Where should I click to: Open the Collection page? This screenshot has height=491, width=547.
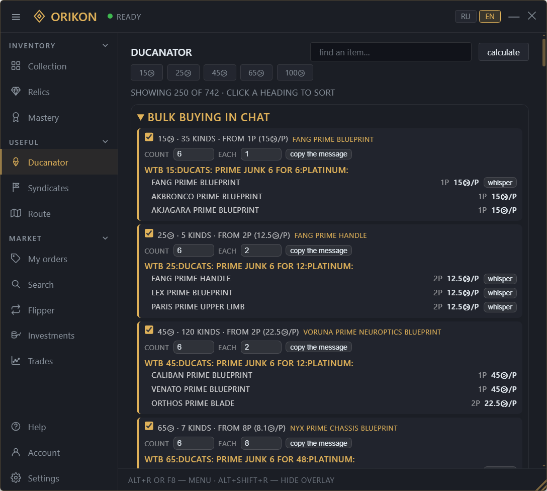pos(59,66)
